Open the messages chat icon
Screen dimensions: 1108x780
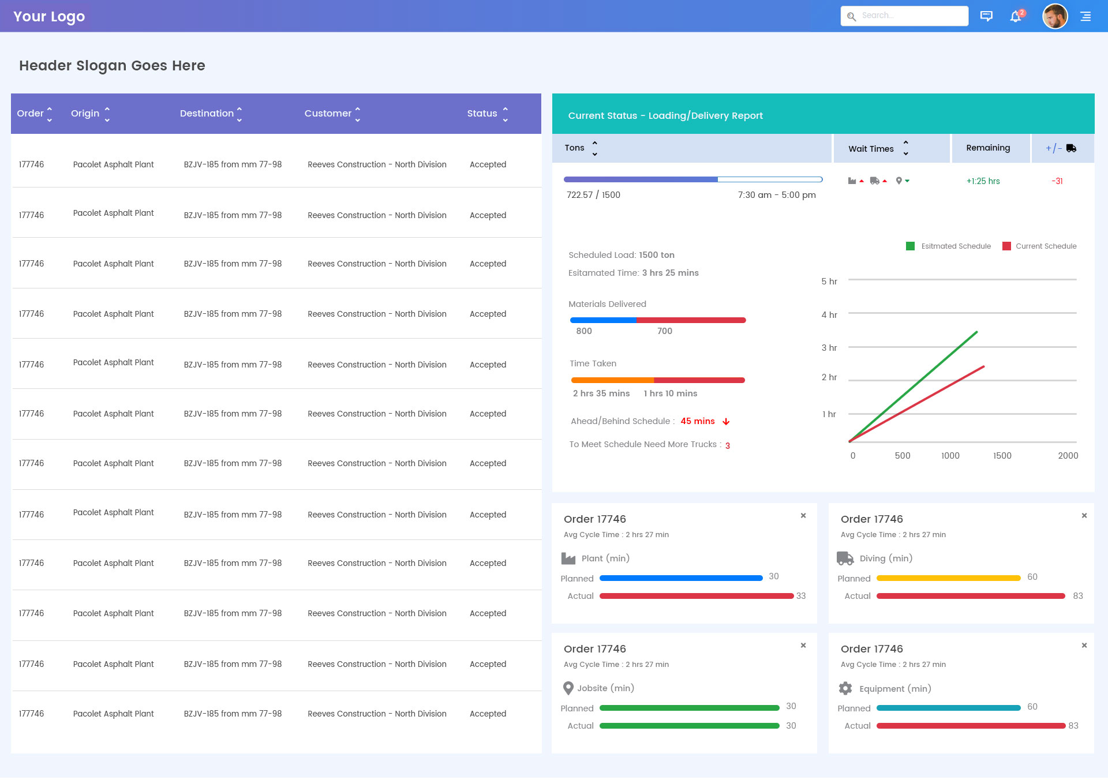coord(986,16)
